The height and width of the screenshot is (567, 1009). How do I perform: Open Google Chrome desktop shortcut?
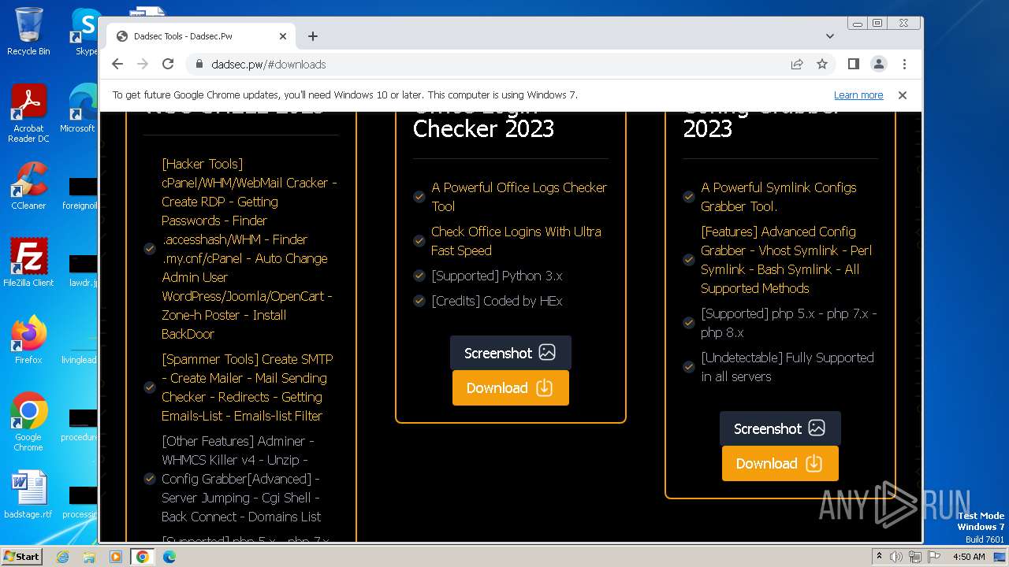[28, 422]
